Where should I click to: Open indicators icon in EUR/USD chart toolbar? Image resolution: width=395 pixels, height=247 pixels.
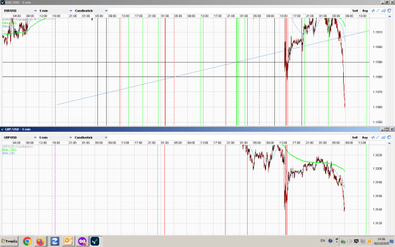373,11
